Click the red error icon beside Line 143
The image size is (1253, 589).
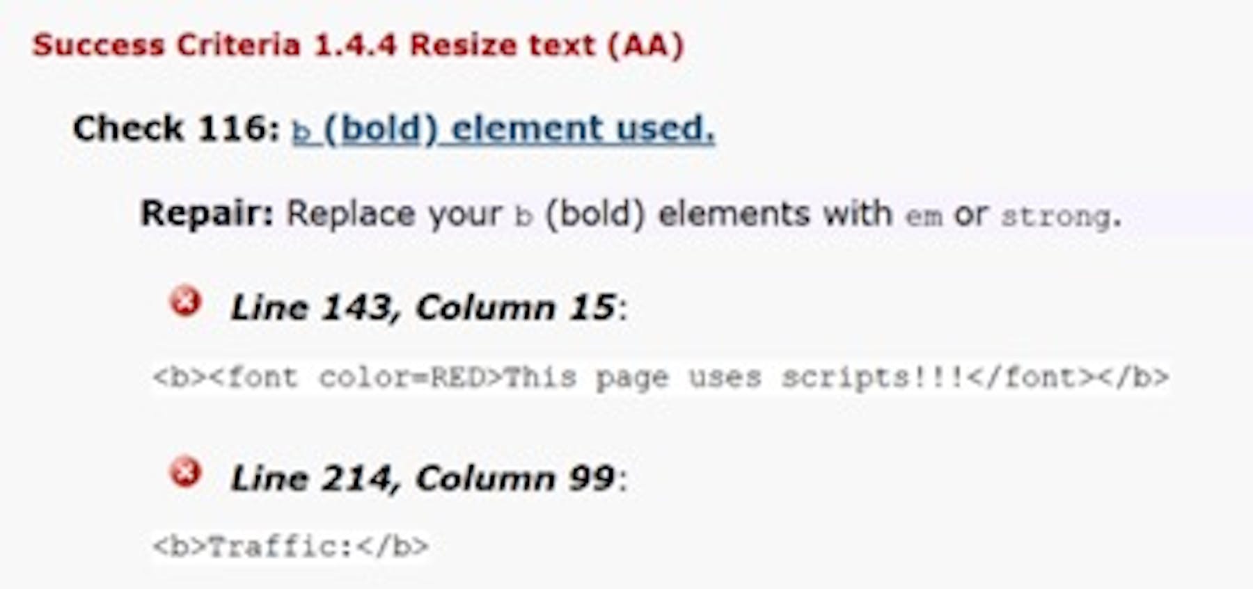point(185,302)
